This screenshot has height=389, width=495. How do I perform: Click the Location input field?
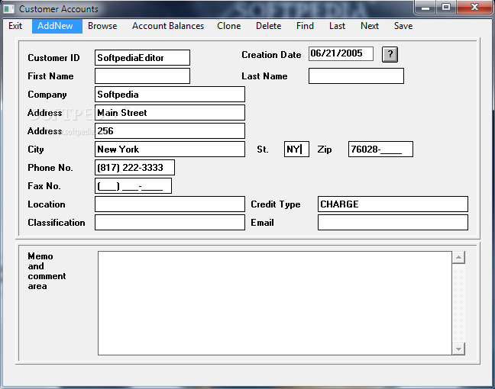[170, 204]
